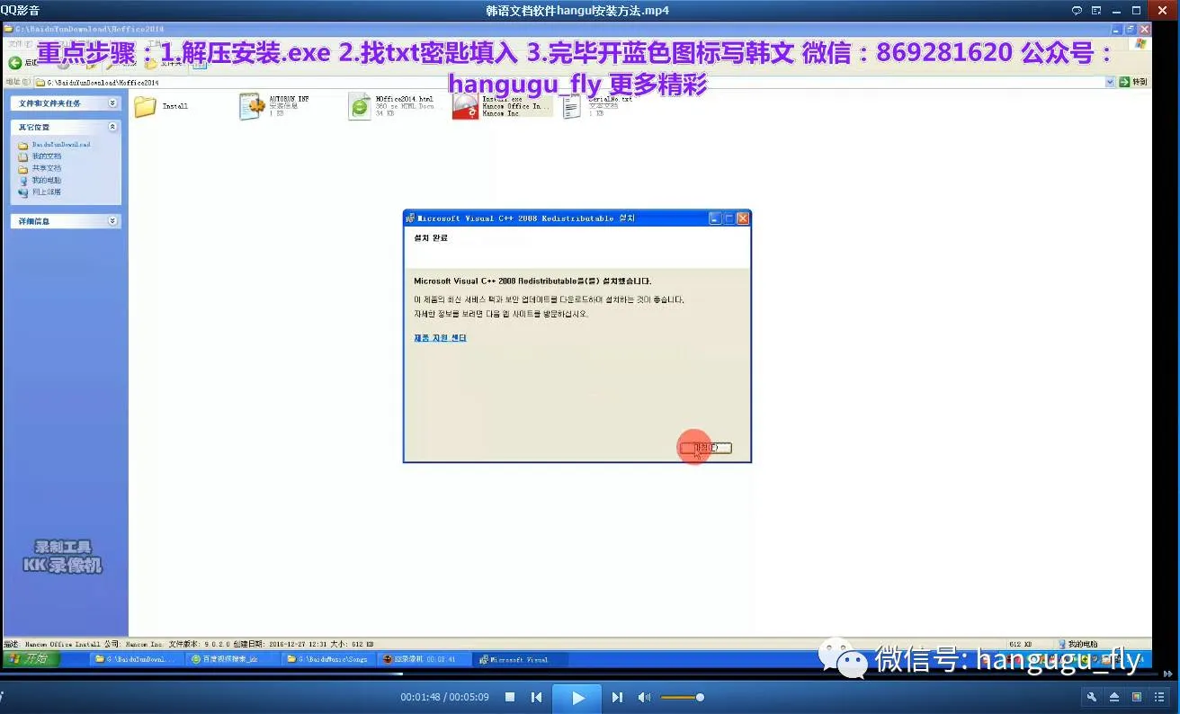Play the video in QQ影音
The image size is (1180, 714).
coord(577,697)
